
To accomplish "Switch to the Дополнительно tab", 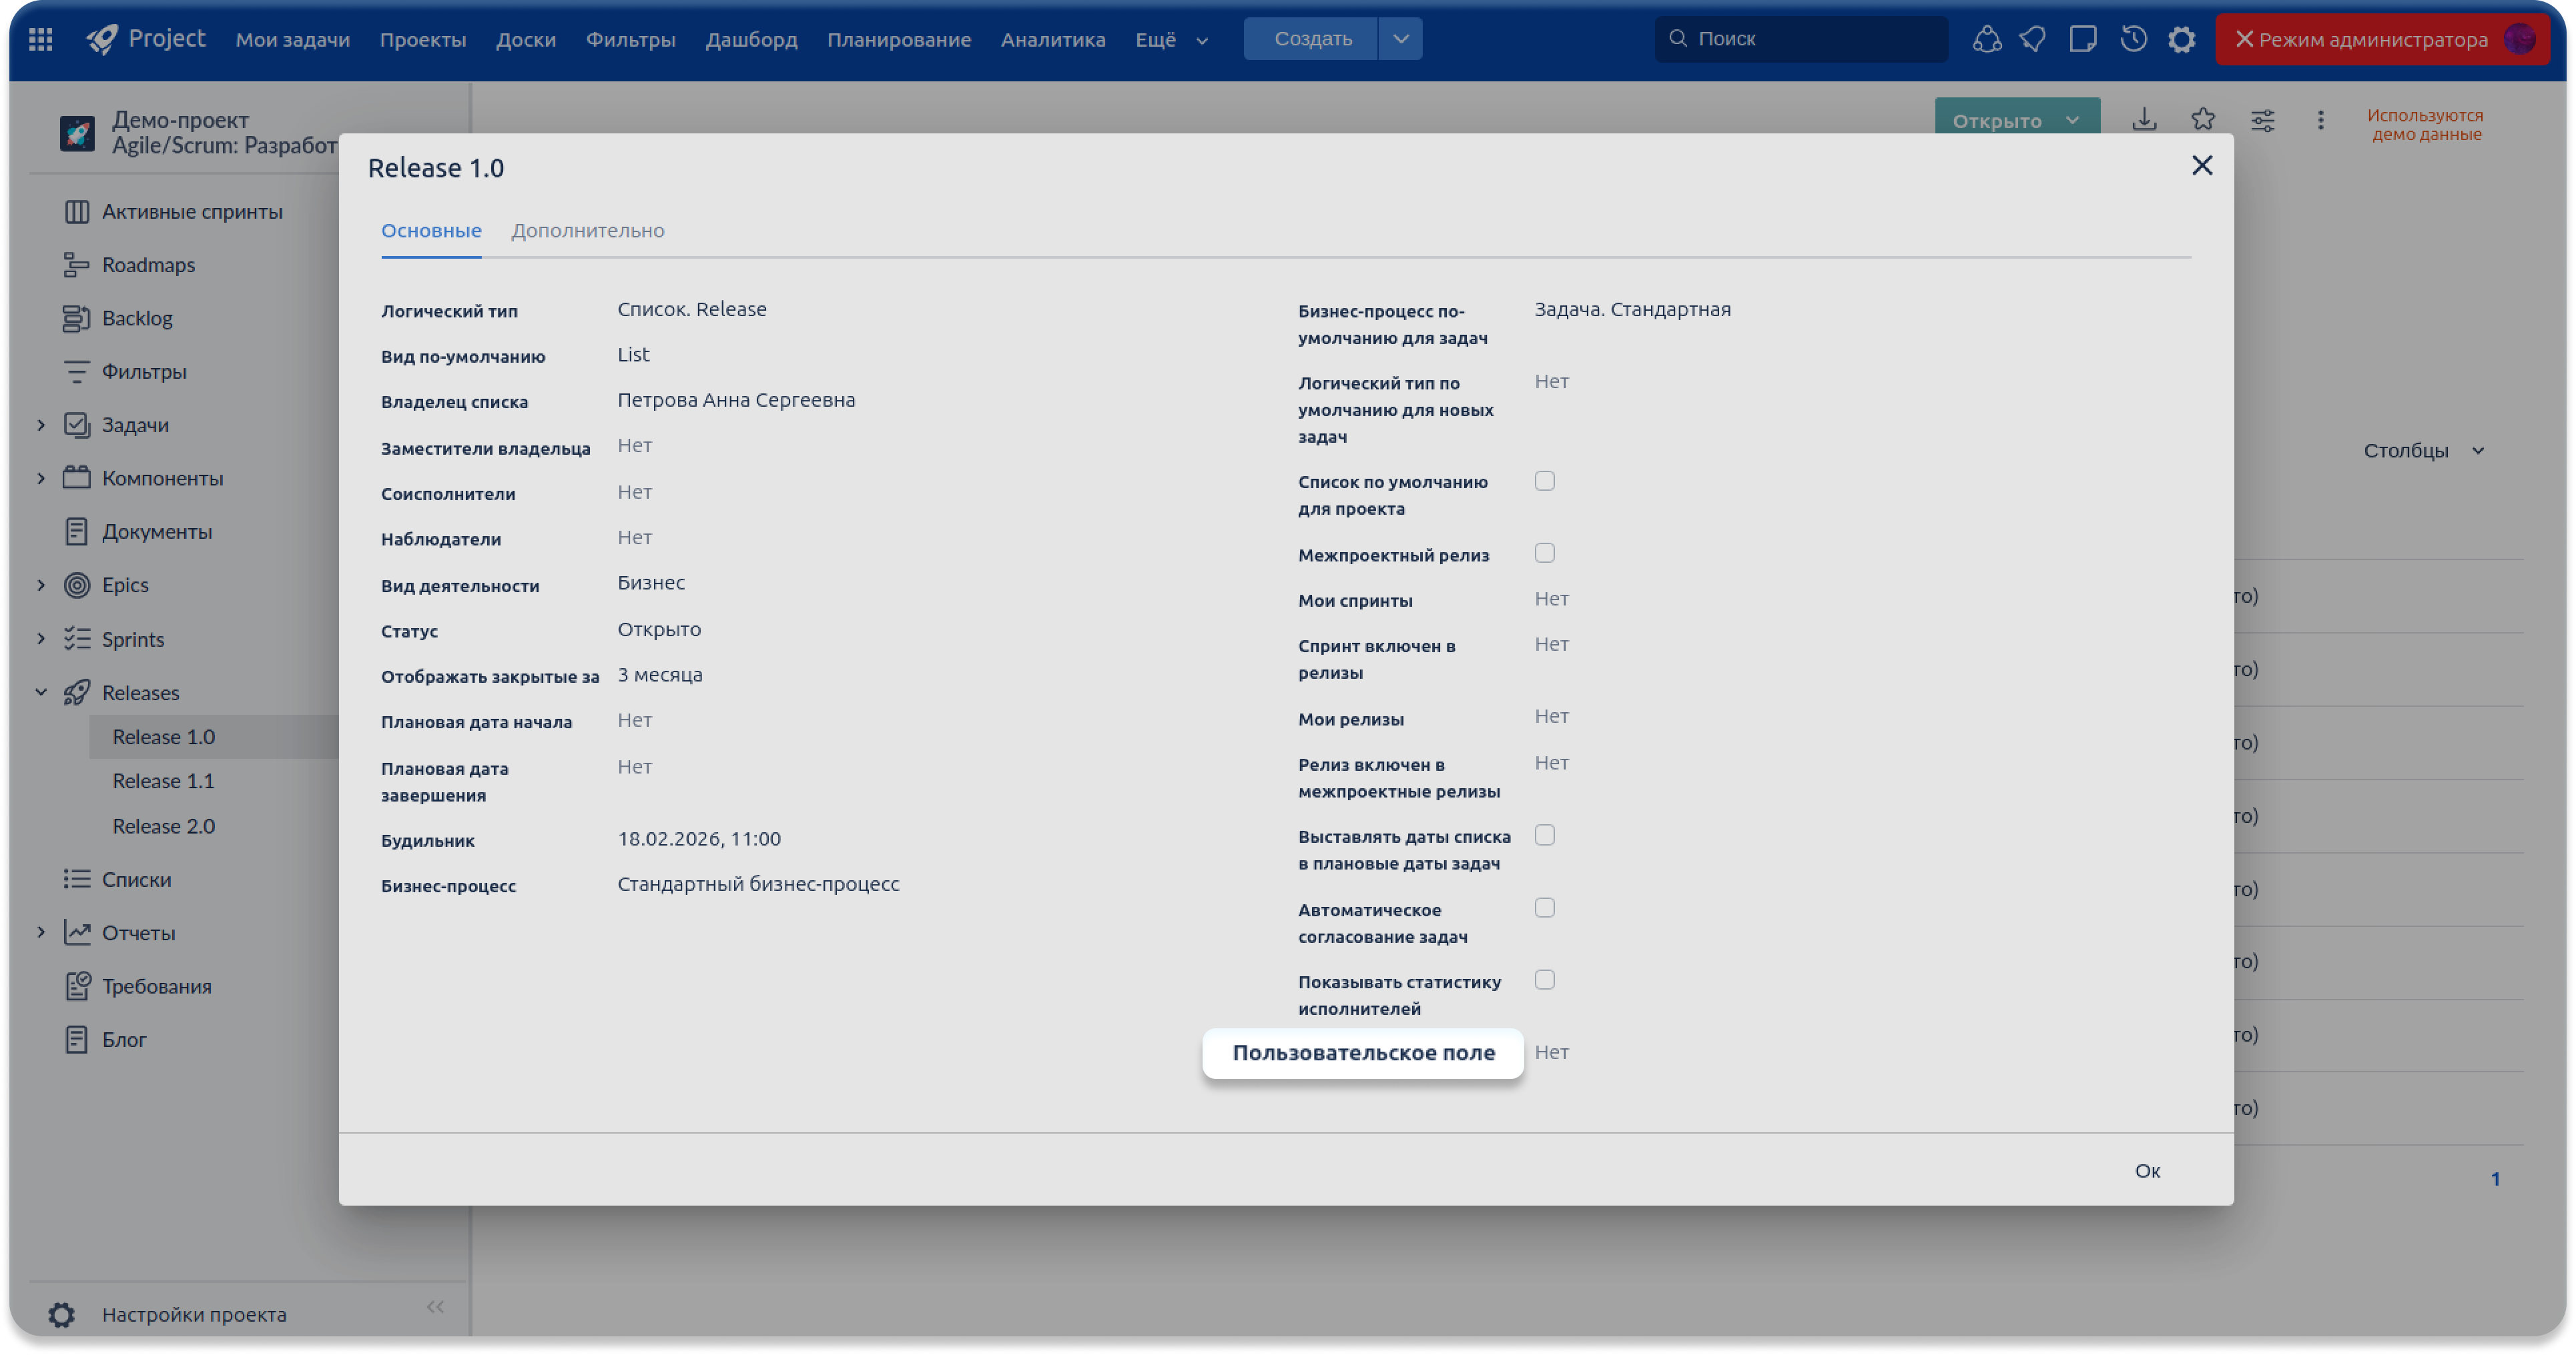I will coord(587,231).
